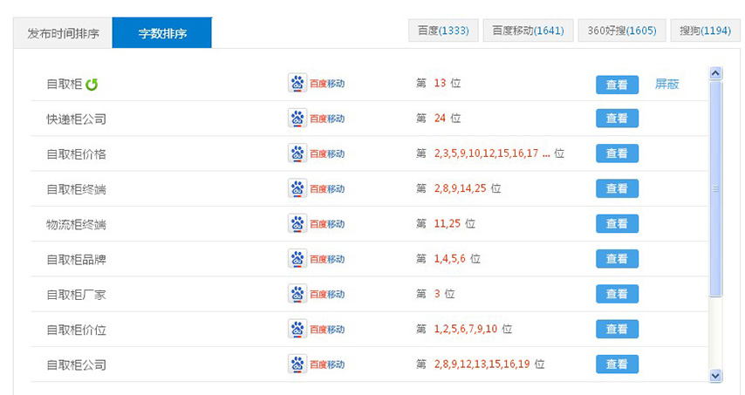Click 查看 for 自取柜公司
Image resolution: width=745 pixels, height=395 pixels.
tap(617, 364)
